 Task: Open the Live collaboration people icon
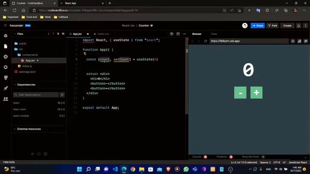coord(5,99)
